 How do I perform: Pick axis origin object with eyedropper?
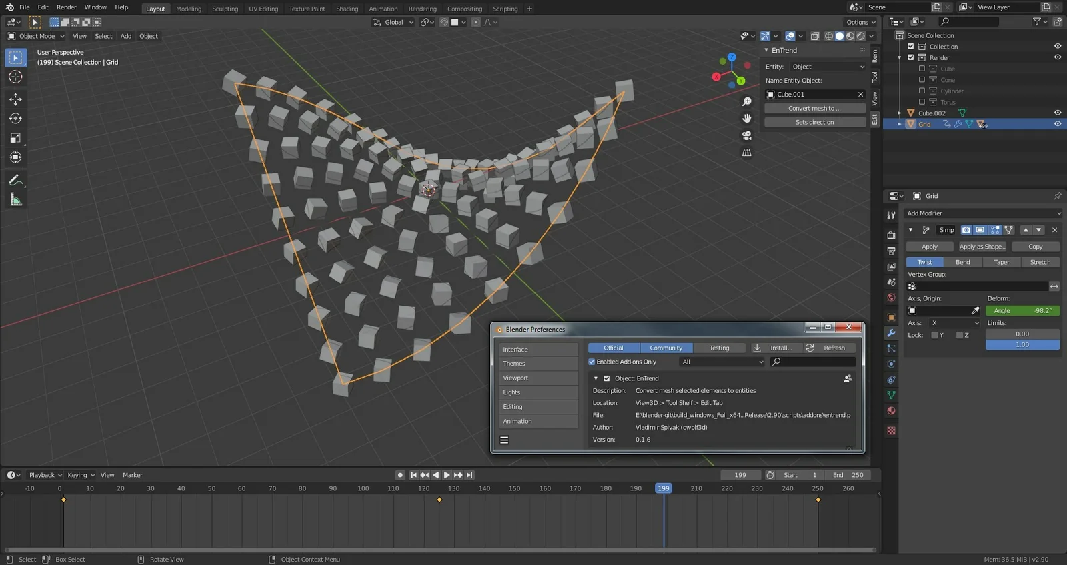point(975,311)
